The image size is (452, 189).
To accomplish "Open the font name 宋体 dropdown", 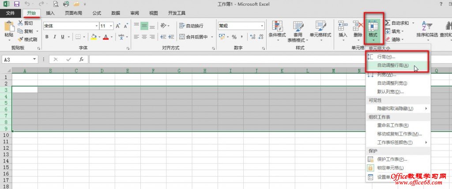I will click(x=97, y=26).
